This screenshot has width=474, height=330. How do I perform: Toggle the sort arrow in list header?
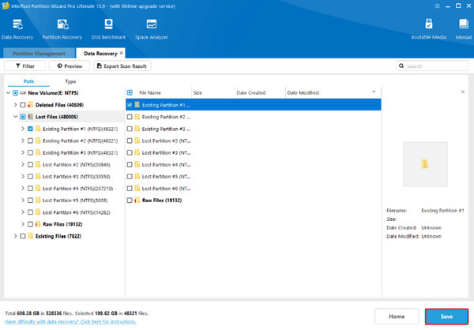coord(374,92)
